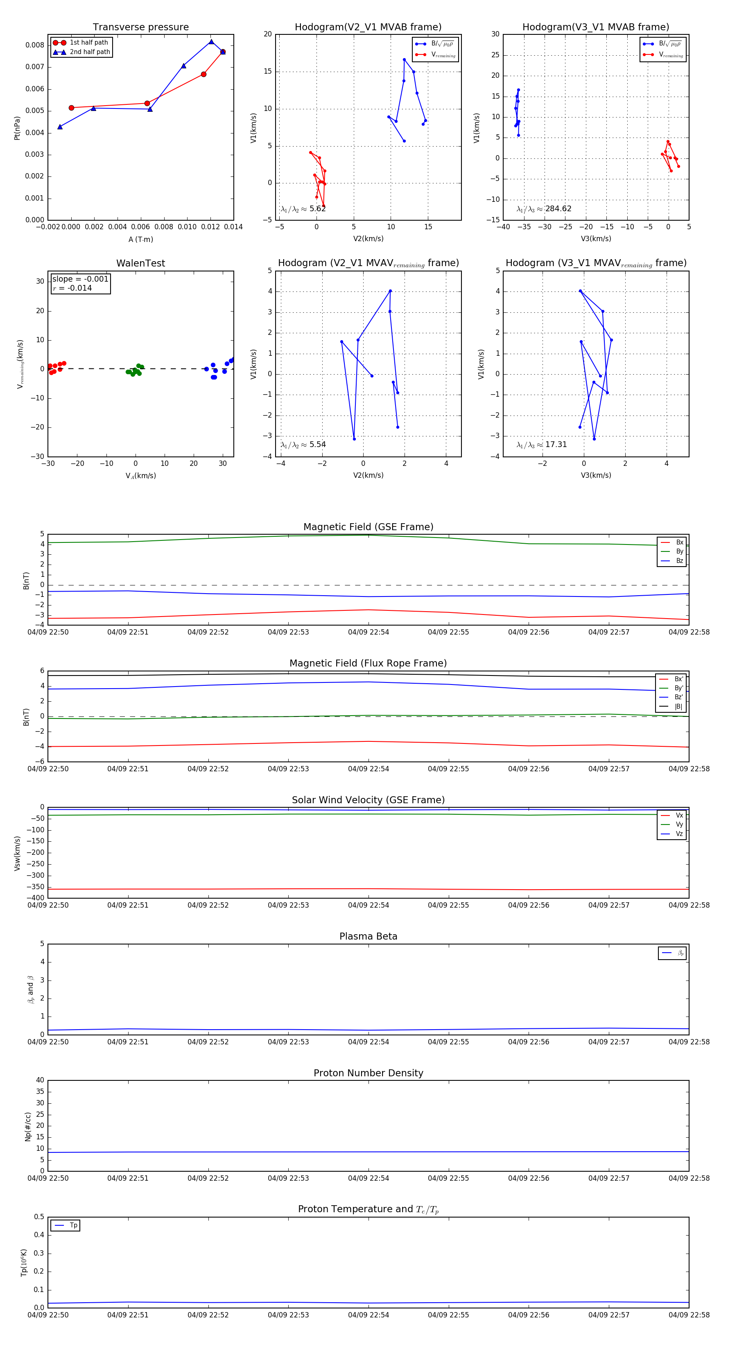The height and width of the screenshot is (1351, 737).
Task: Click the 'Transverse pressure' plot title
Action: (140, 27)
